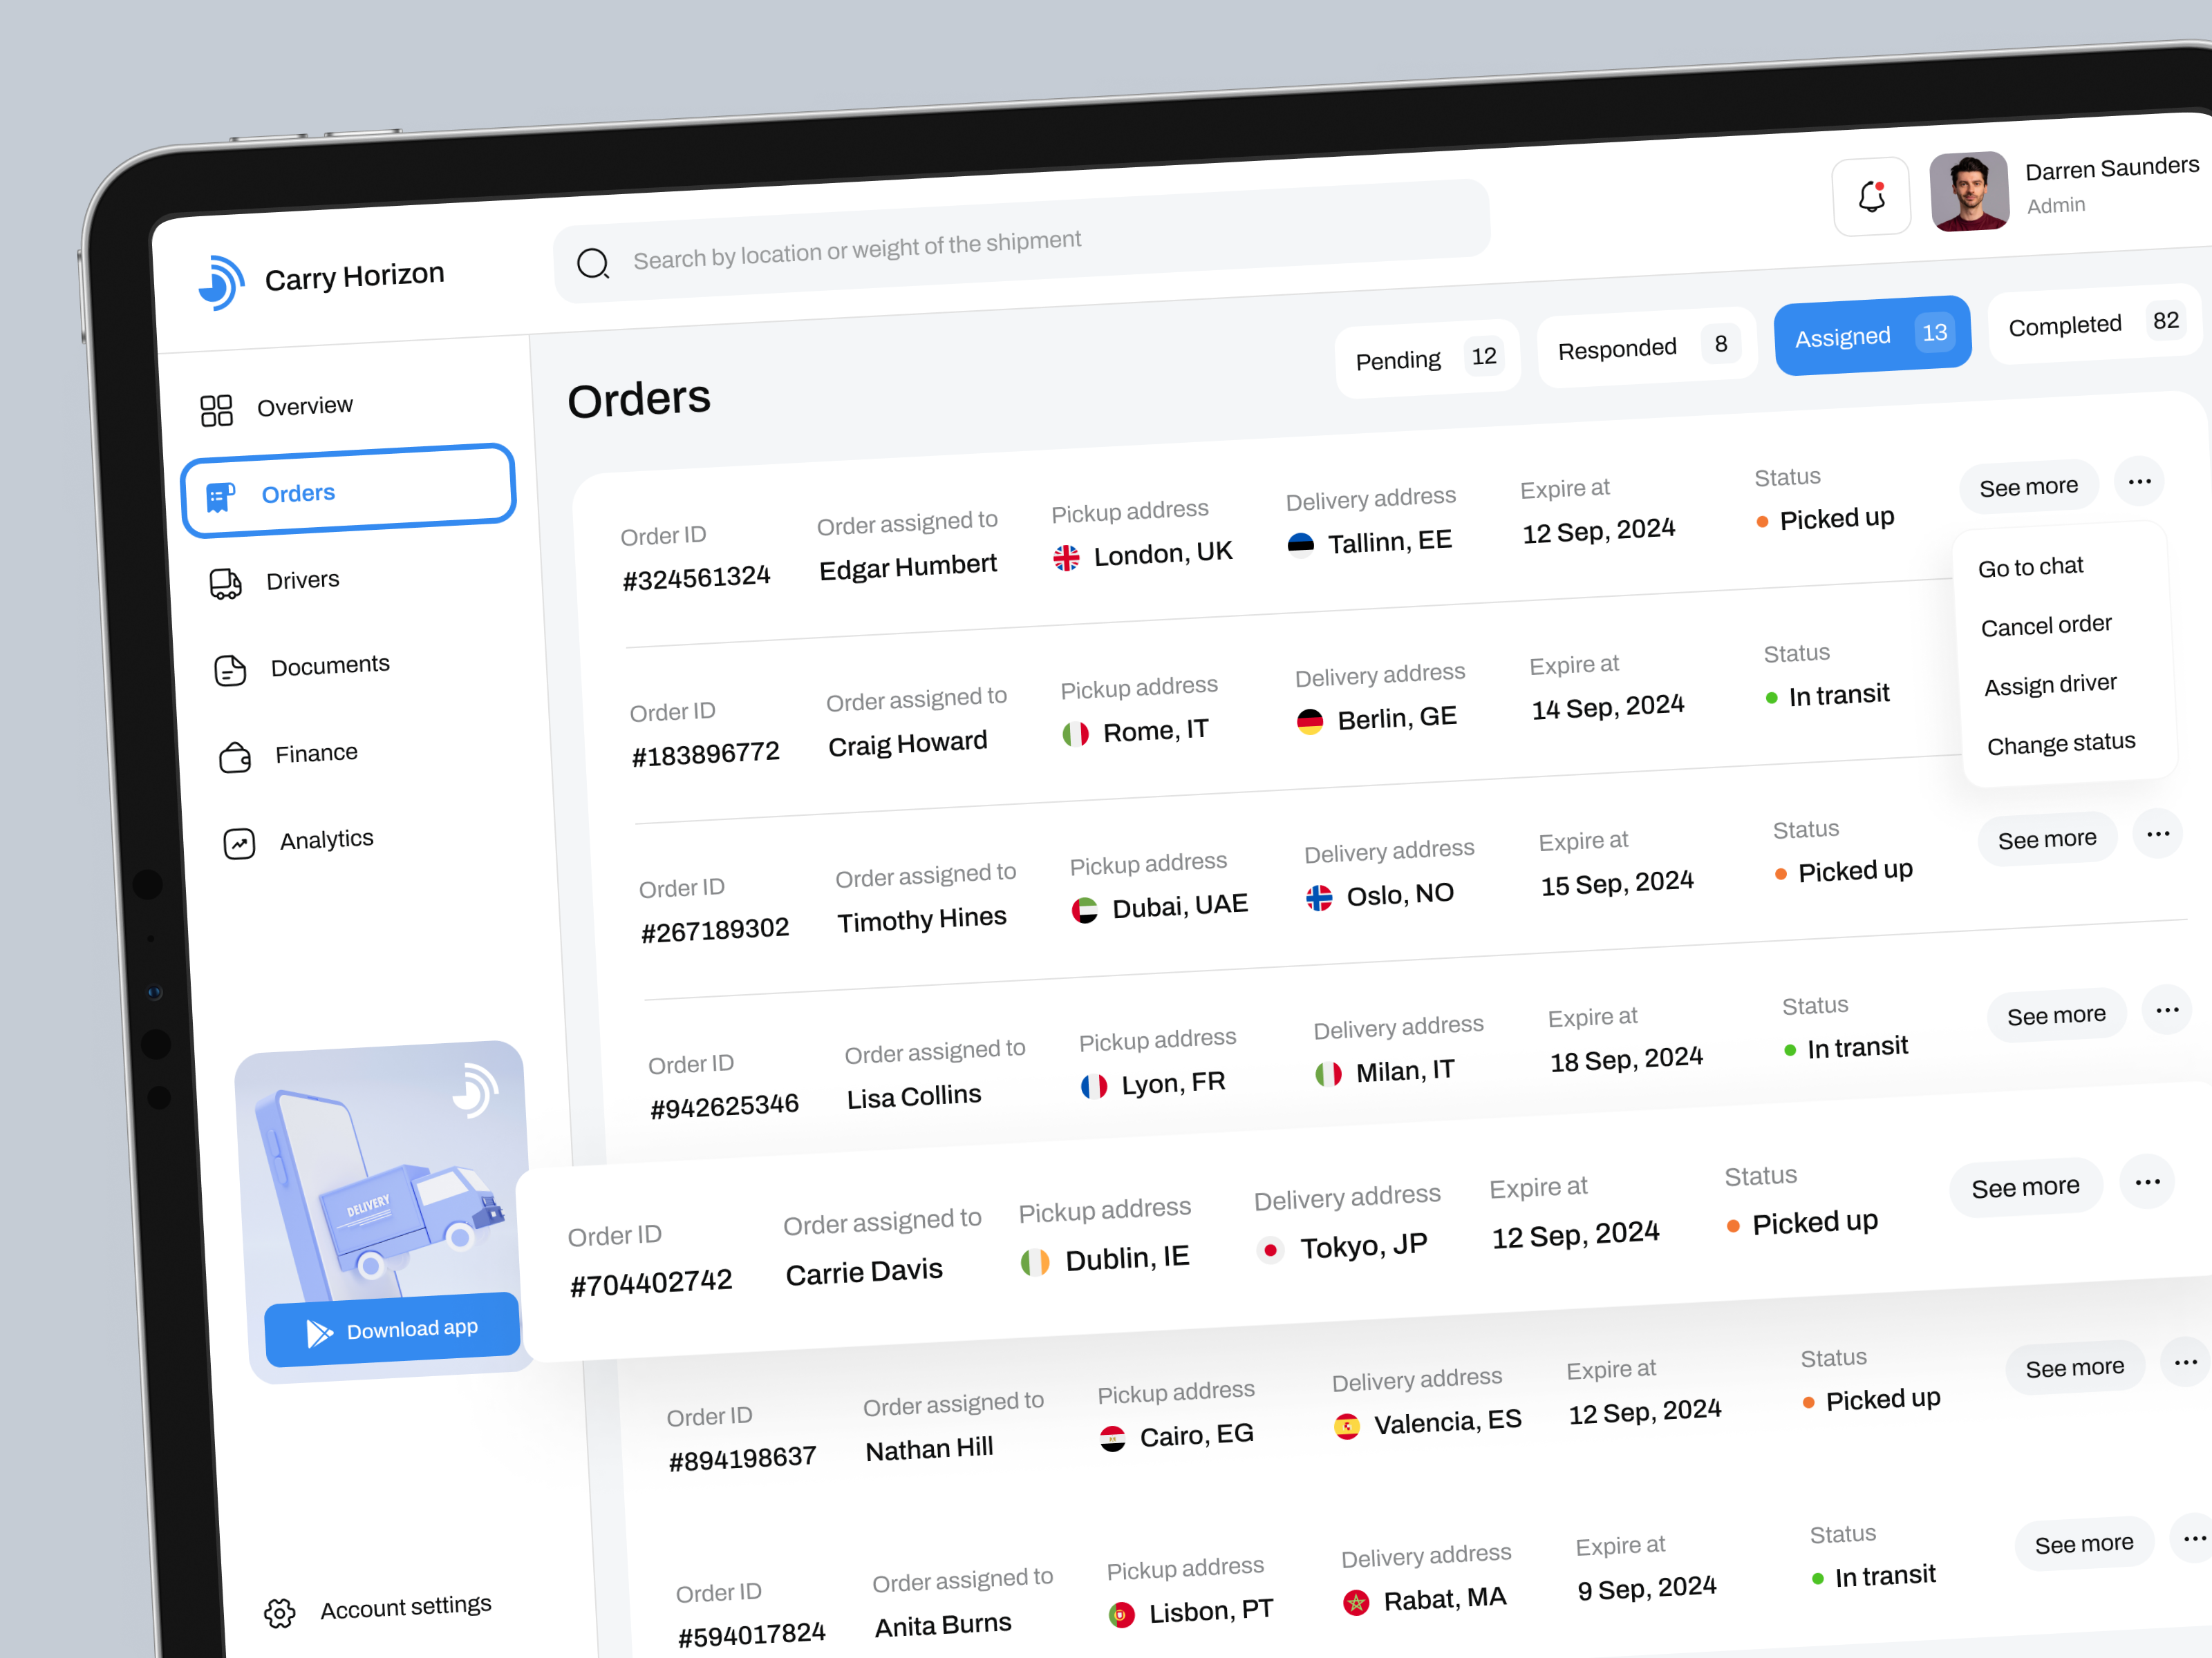
Task: Click the Carry Horizon logo icon
Action: point(221,283)
